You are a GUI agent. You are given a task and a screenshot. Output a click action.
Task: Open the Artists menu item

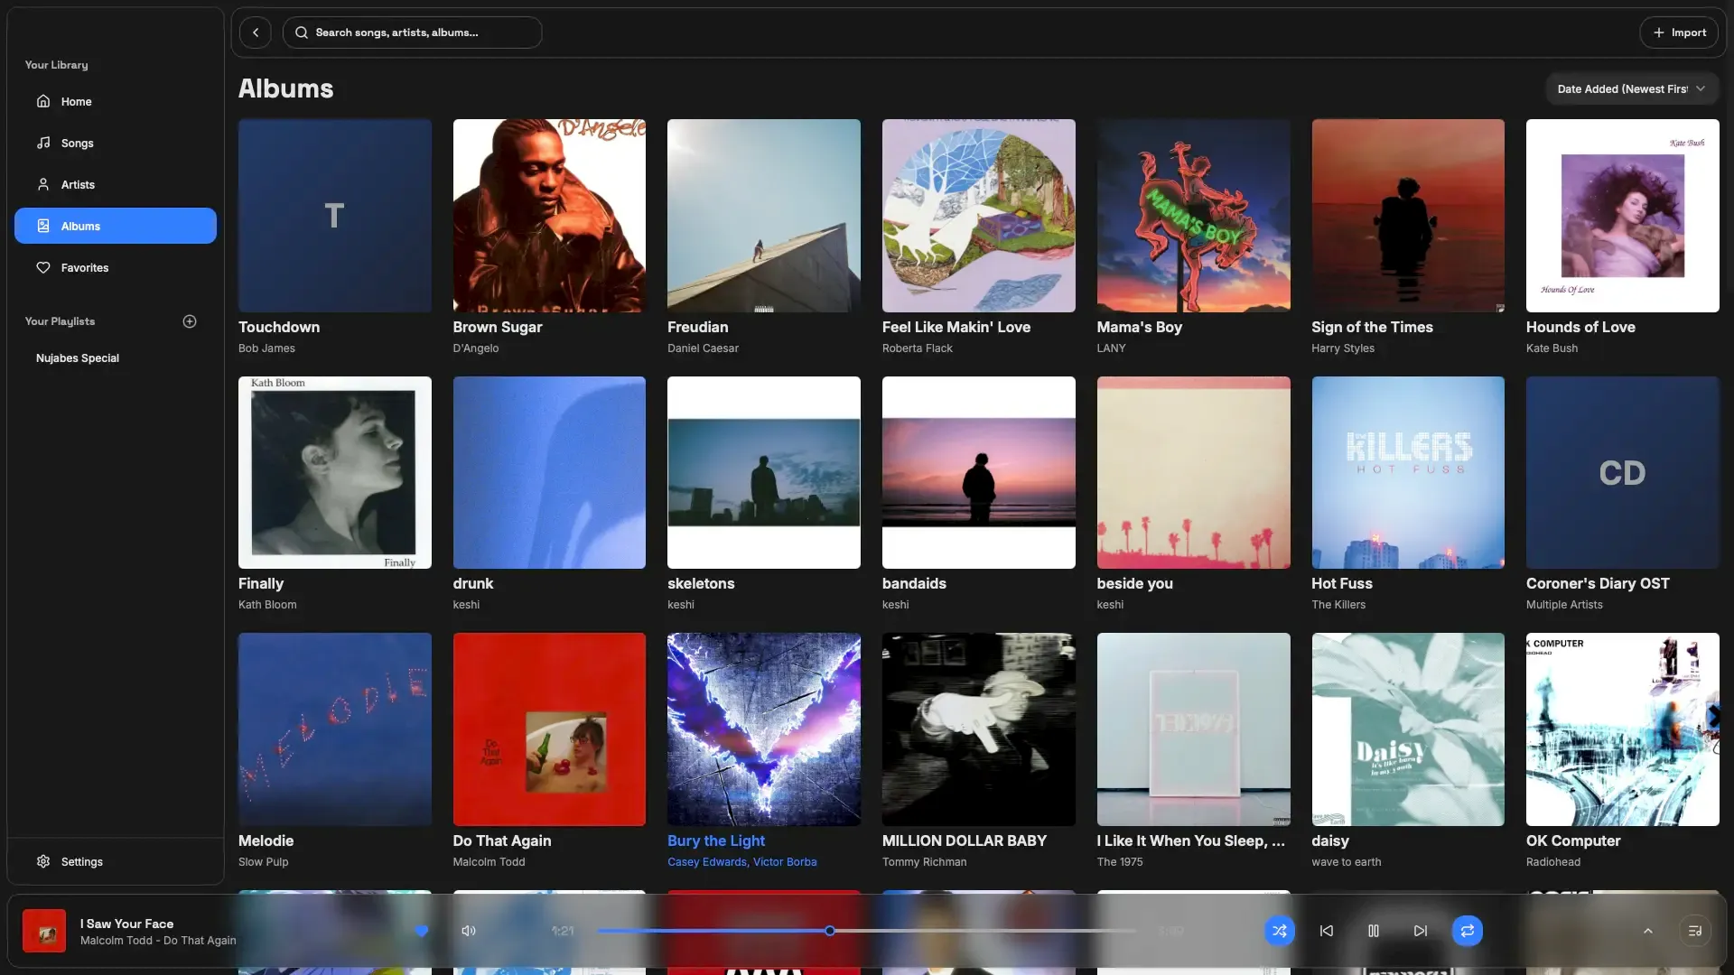tap(116, 184)
